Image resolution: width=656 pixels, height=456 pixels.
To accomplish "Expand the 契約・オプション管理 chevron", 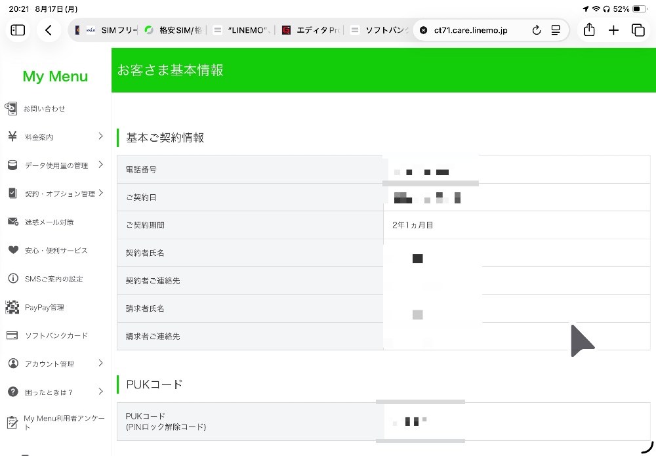I will tap(100, 193).
